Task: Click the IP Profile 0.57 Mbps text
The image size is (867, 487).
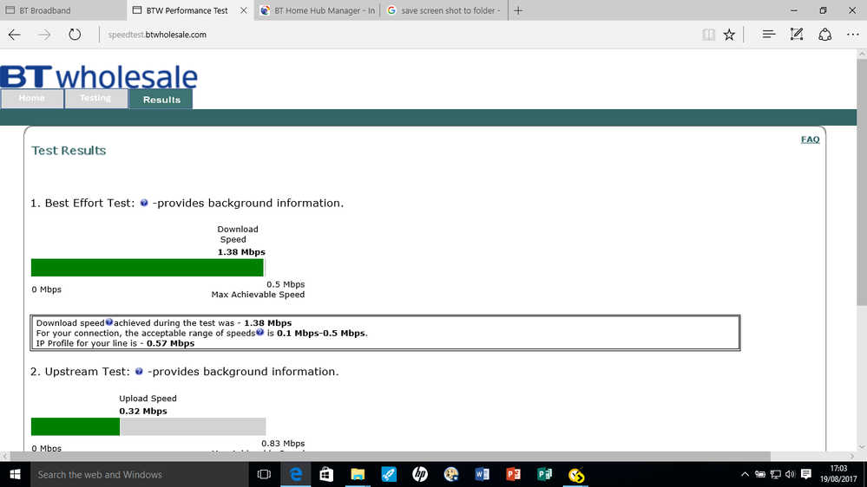Action: tap(115, 343)
